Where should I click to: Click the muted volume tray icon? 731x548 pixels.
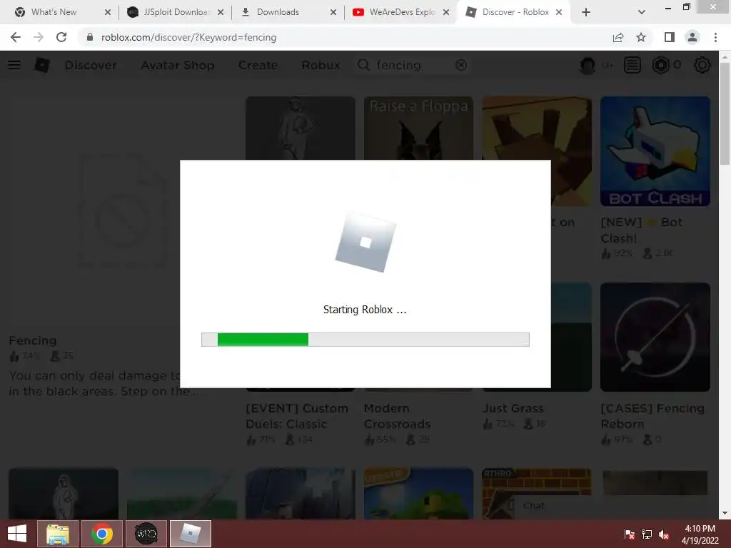[x=664, y=534]
